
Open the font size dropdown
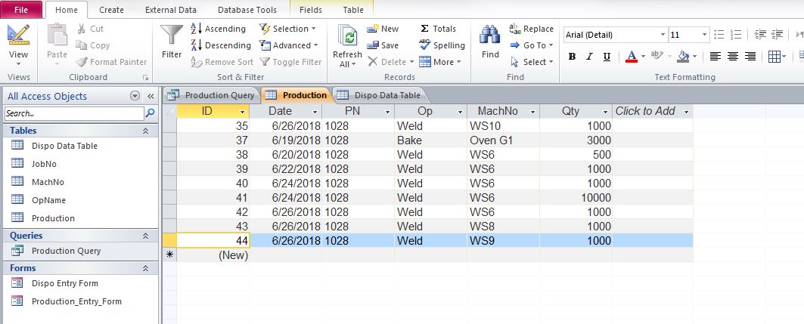click(x=705, y=35)
